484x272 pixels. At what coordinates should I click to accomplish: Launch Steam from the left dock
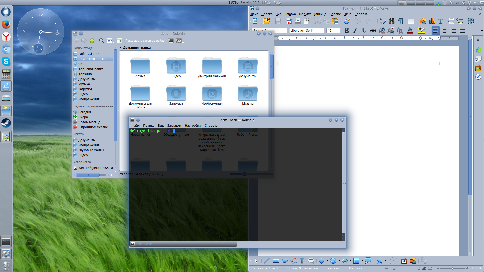pos(6,123)
